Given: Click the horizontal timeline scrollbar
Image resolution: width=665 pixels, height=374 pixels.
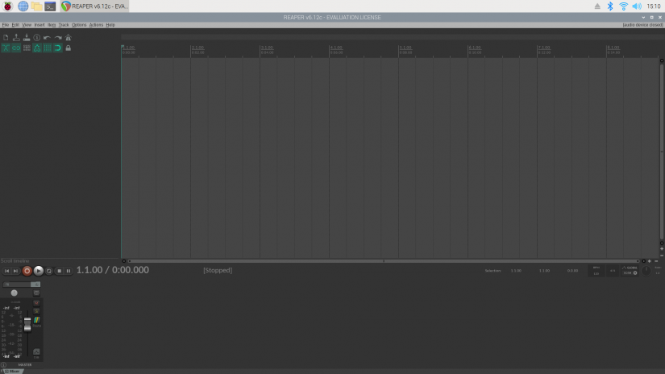Looking at the screenshot, I should [x=384, y=261].
